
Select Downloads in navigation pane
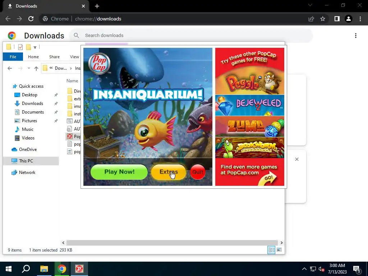point(32,103)
